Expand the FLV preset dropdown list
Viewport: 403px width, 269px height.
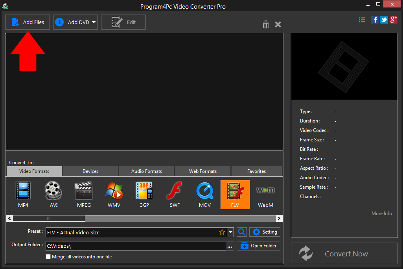(x=231, y=232)
